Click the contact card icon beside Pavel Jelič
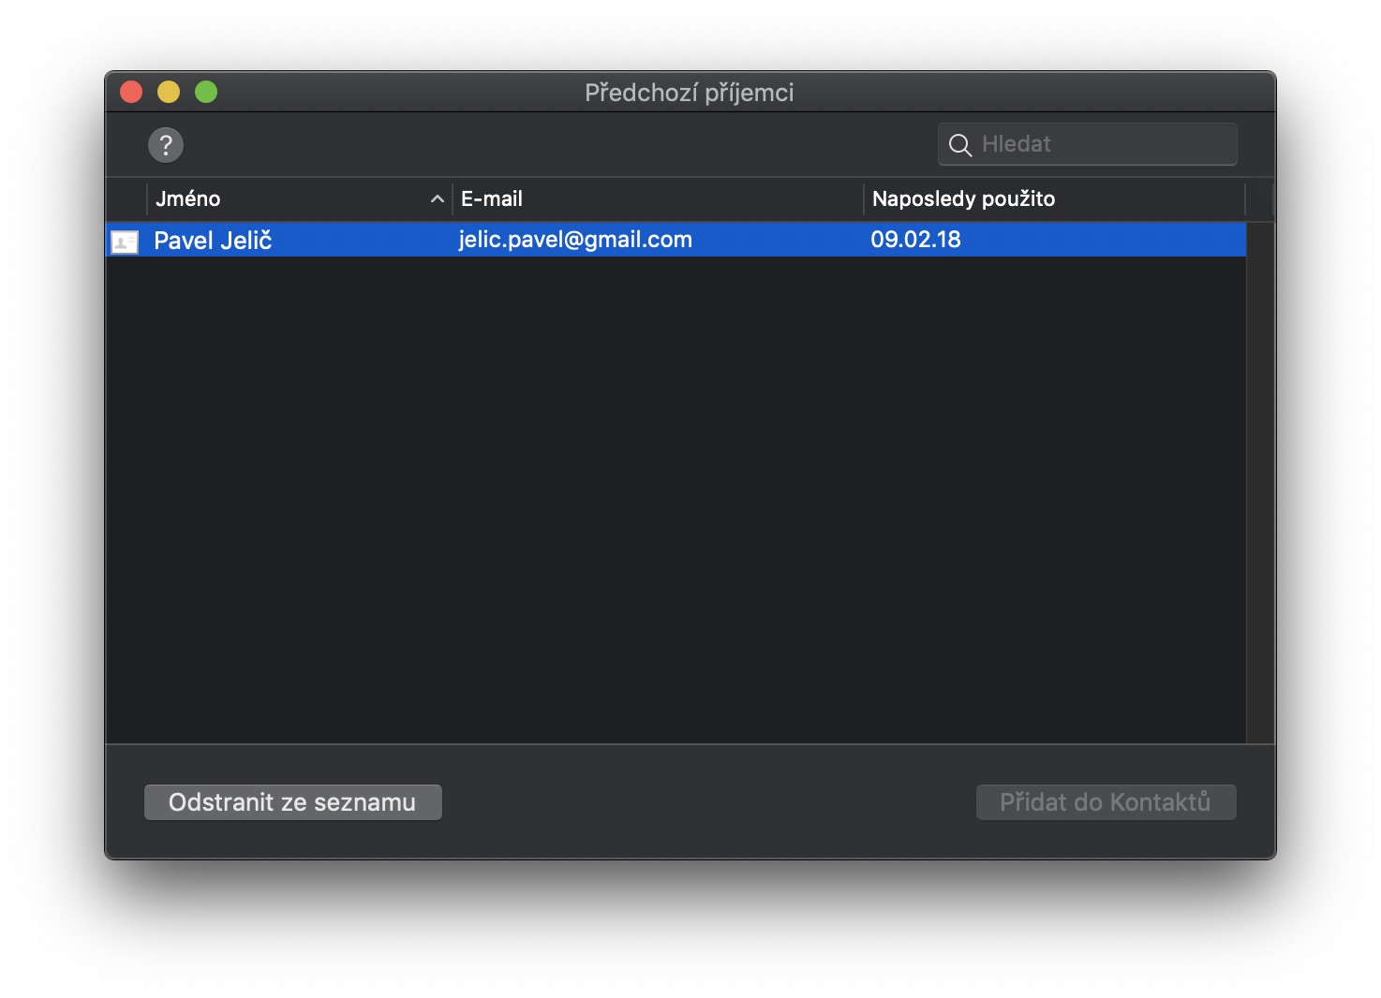 click(125, 242)
